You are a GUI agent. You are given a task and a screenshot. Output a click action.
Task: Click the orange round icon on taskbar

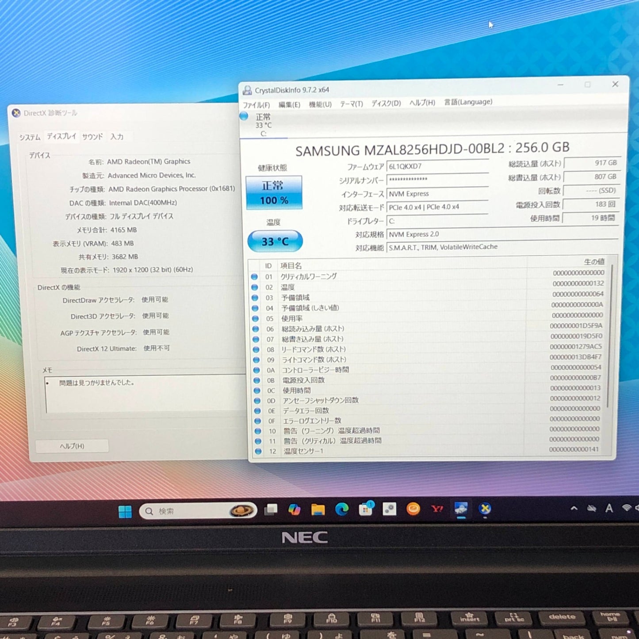(413, 509)
